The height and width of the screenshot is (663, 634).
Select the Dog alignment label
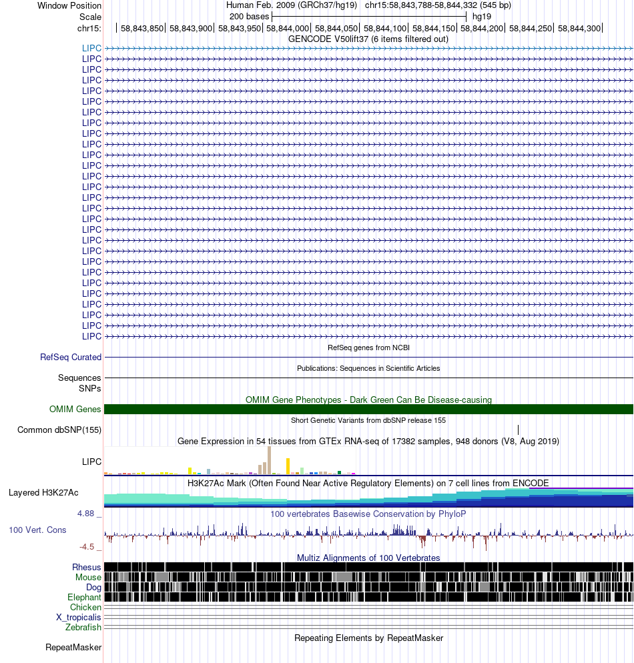94,588
